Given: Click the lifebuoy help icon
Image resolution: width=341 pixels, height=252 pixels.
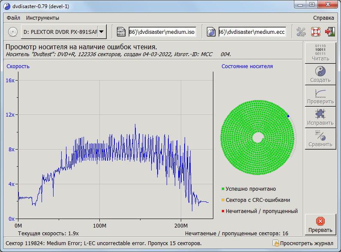Looking at the screenshot, I should tap(316, 32).
